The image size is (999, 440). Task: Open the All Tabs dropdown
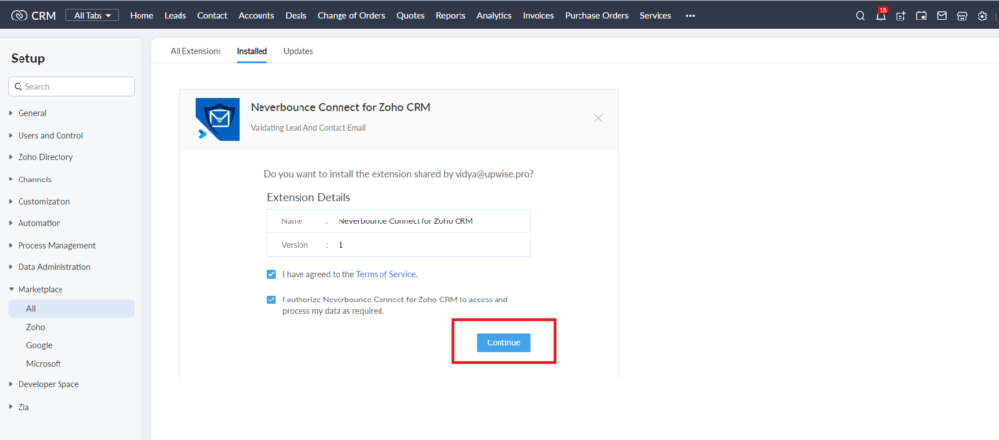click(x=93, y=16)
